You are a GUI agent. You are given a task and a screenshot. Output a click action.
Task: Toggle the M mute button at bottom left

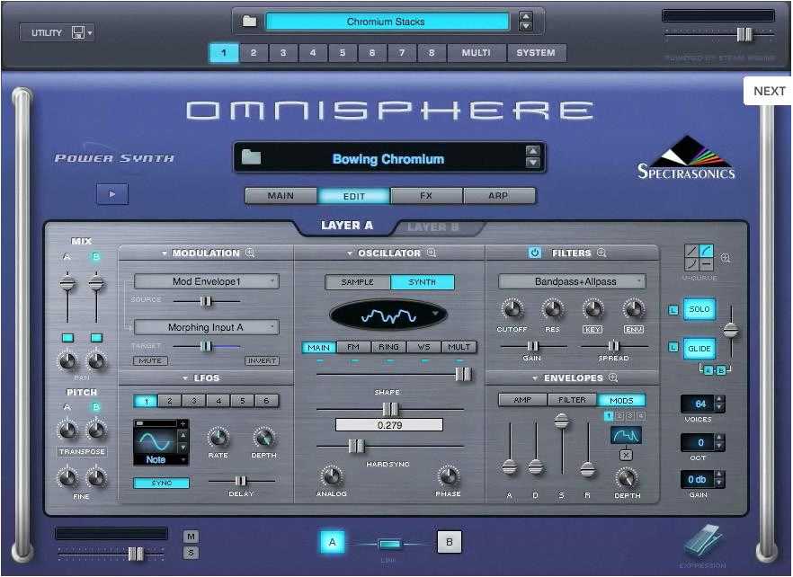tap(191, 537)
